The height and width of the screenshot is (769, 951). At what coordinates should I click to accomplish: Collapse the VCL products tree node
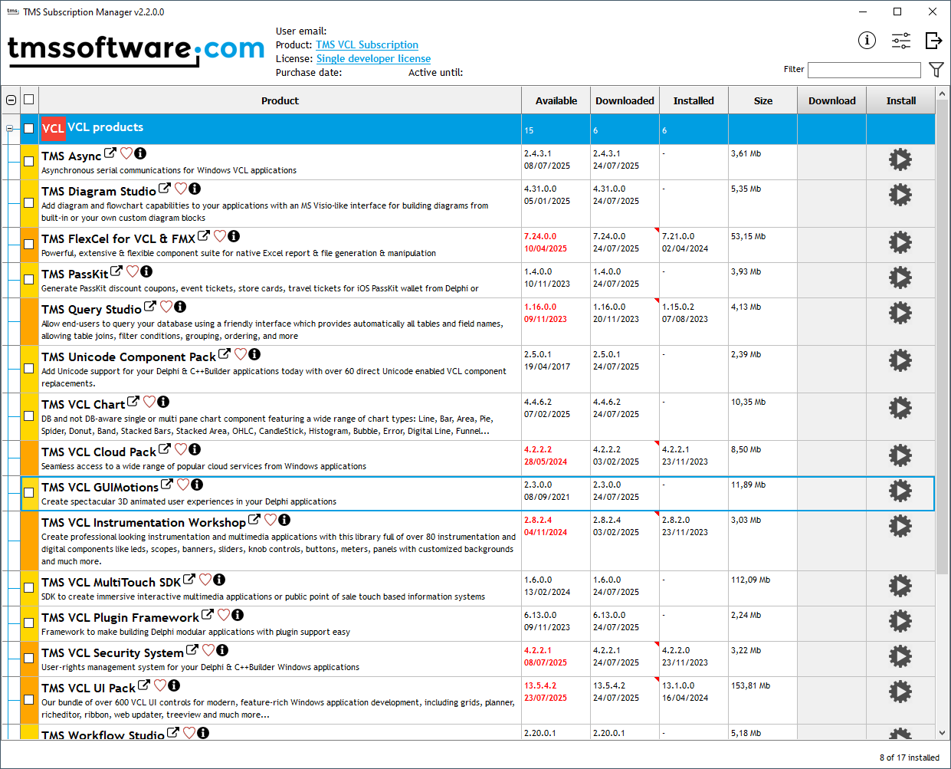pyautogui.click(x=9, y=128)
